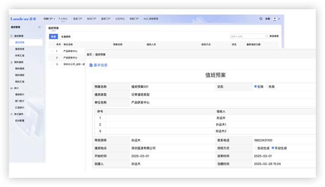Tick the select-all checkbox in table header
Image resolution: width=325 pixels, height=187 pixels.
click(52, 44)
